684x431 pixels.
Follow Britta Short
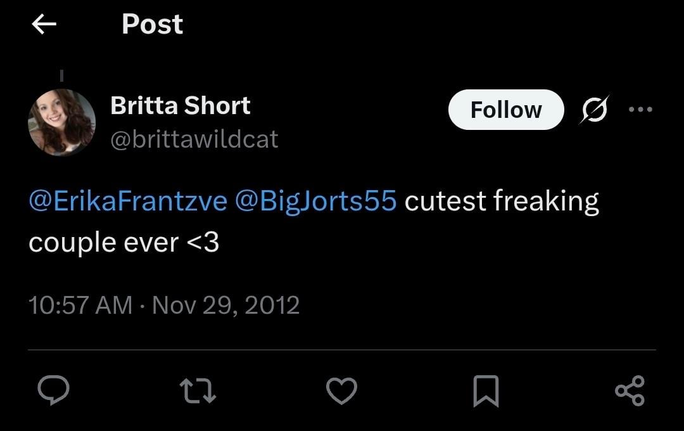[506, 110]
